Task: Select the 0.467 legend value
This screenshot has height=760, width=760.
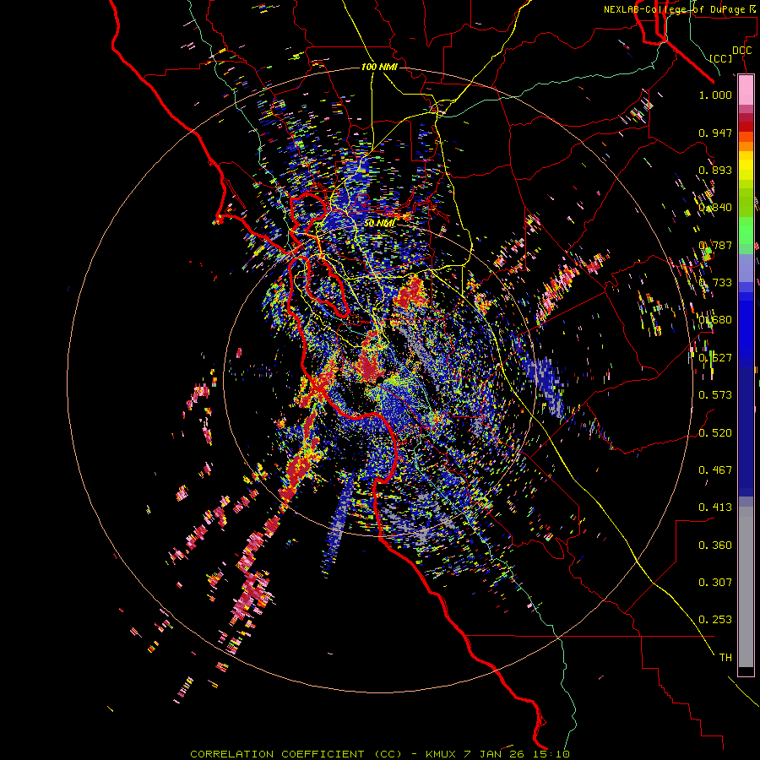Action: tap(715, 470)
